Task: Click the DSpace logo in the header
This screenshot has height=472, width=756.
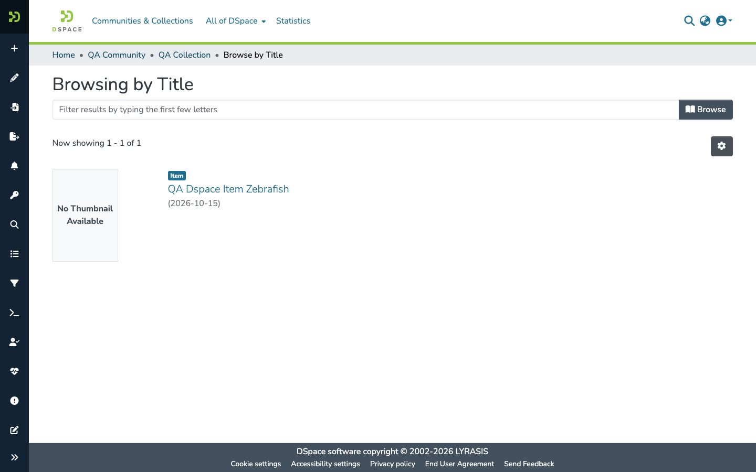Action: (x=67, y=21)
